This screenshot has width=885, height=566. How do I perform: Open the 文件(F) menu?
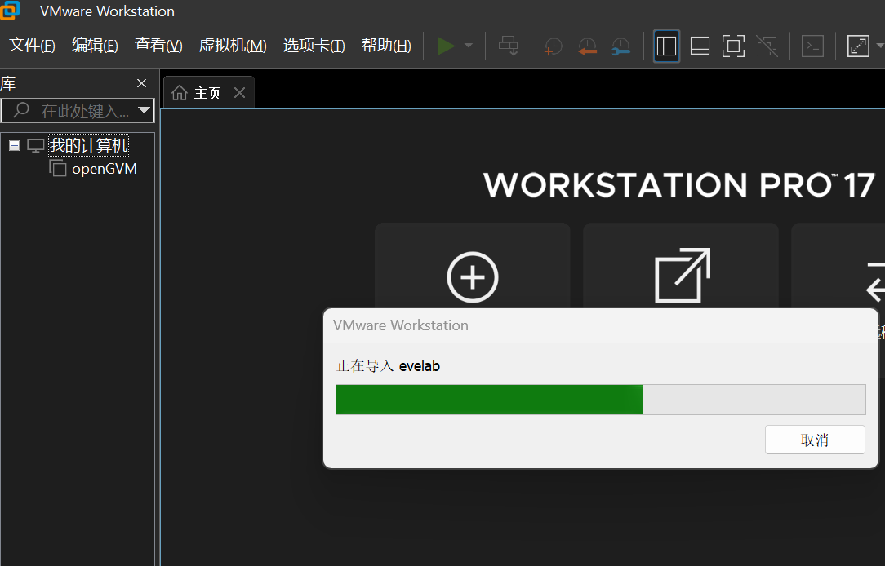click(x=32, y=46)
